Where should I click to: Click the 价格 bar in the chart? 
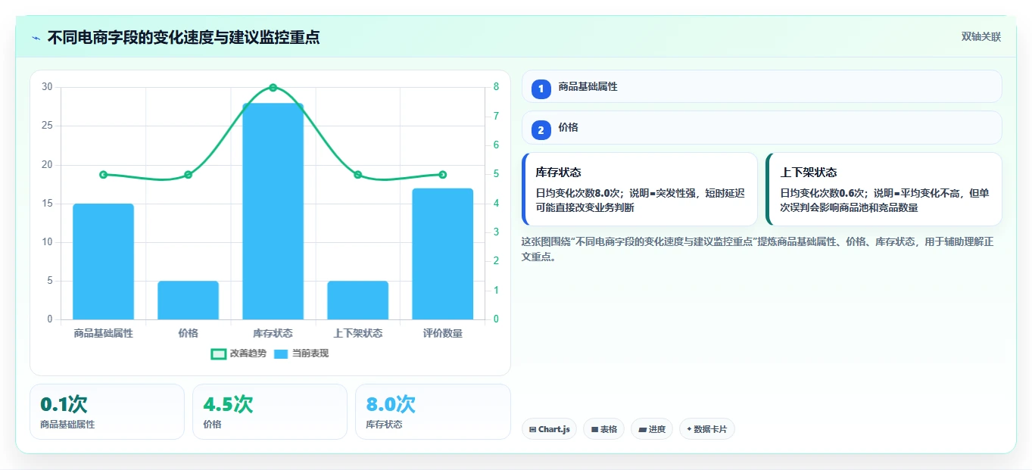pyautogui.click(x=188, y=300)
